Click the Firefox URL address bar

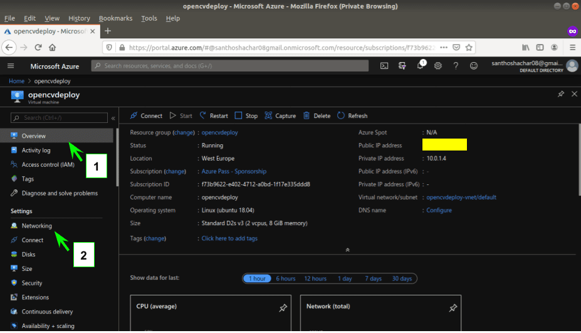tap(281, 48)
